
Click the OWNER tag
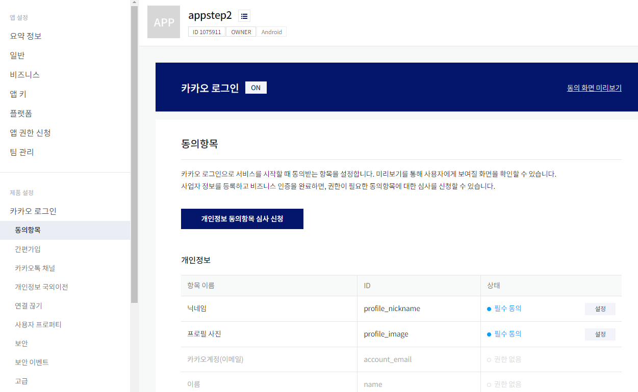coord(241,32)
